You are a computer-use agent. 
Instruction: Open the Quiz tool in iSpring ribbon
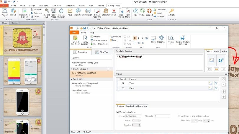70,12
